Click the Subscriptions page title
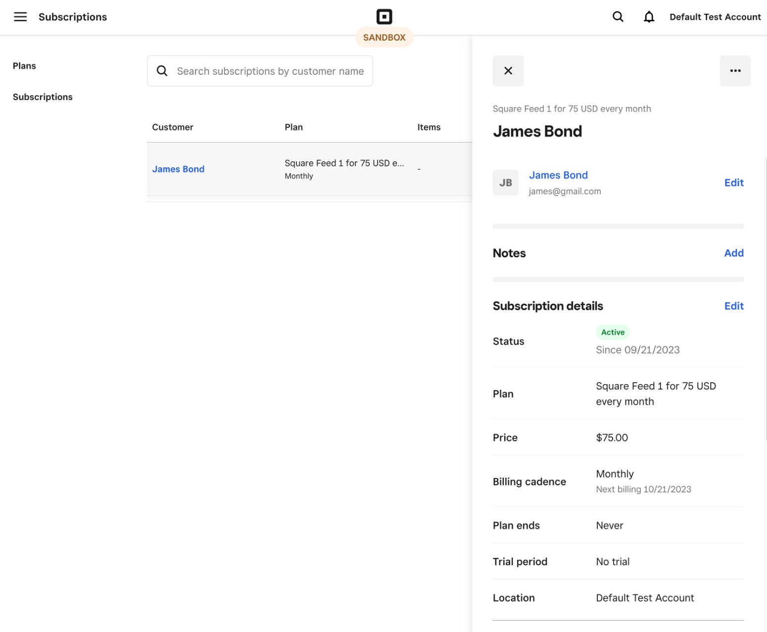Screen dimensions: 767x632 [73, 17]
